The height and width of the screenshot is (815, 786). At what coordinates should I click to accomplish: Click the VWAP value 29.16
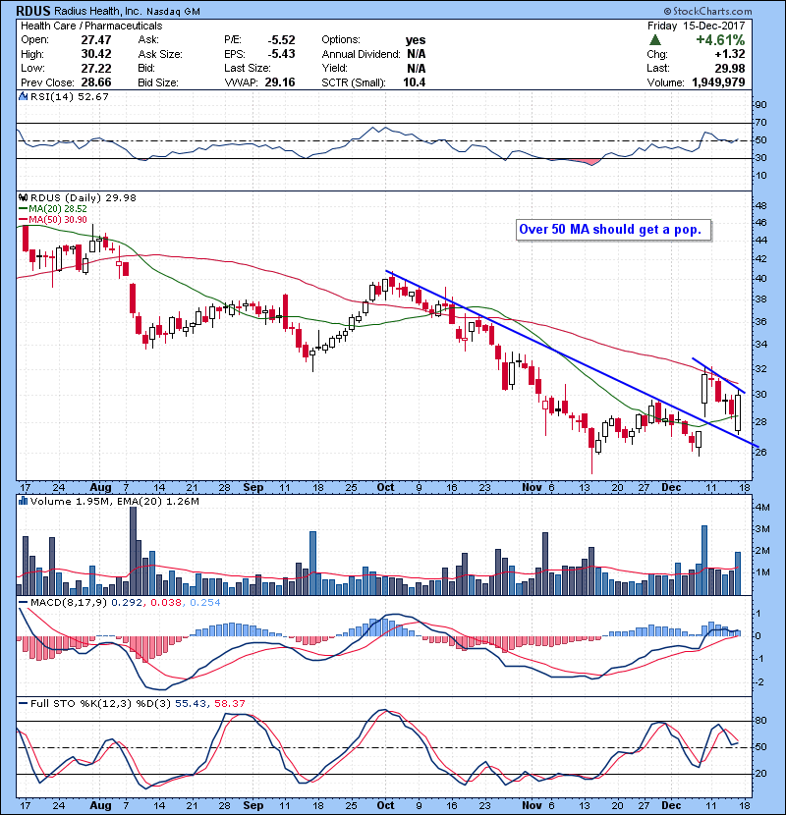click(x=280, y=82)
